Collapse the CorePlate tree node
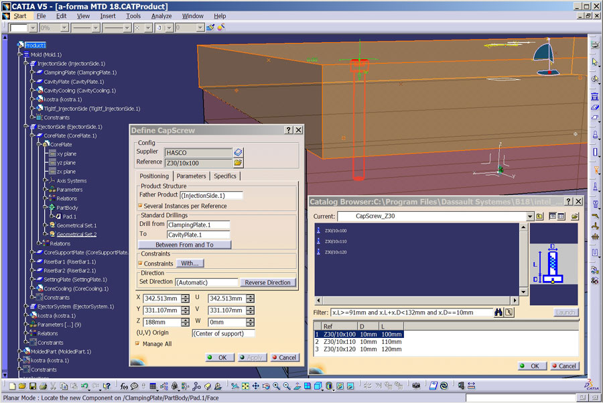Viewport: 603px width, 403px height. coord(33,135)
